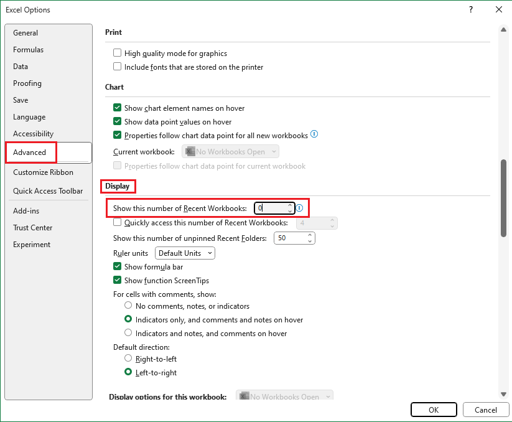The height and width of the screenshot is (422, 512).
Task: Select Indicators only, comments and notes on hover
Action: tap(128, 319)
